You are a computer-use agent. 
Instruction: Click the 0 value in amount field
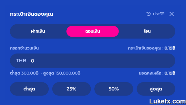32,61
